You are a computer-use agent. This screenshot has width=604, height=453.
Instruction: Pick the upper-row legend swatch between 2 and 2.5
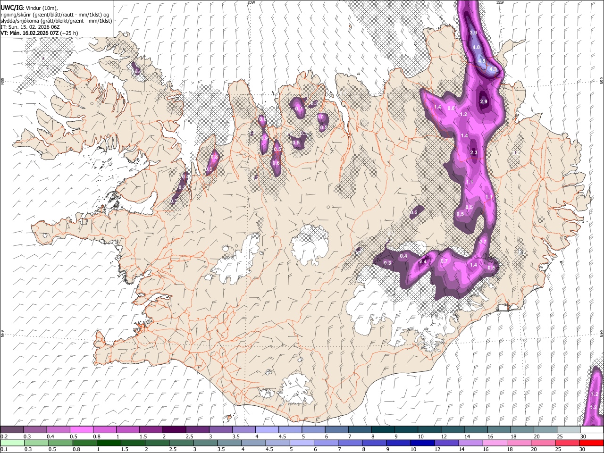(174, 429)
